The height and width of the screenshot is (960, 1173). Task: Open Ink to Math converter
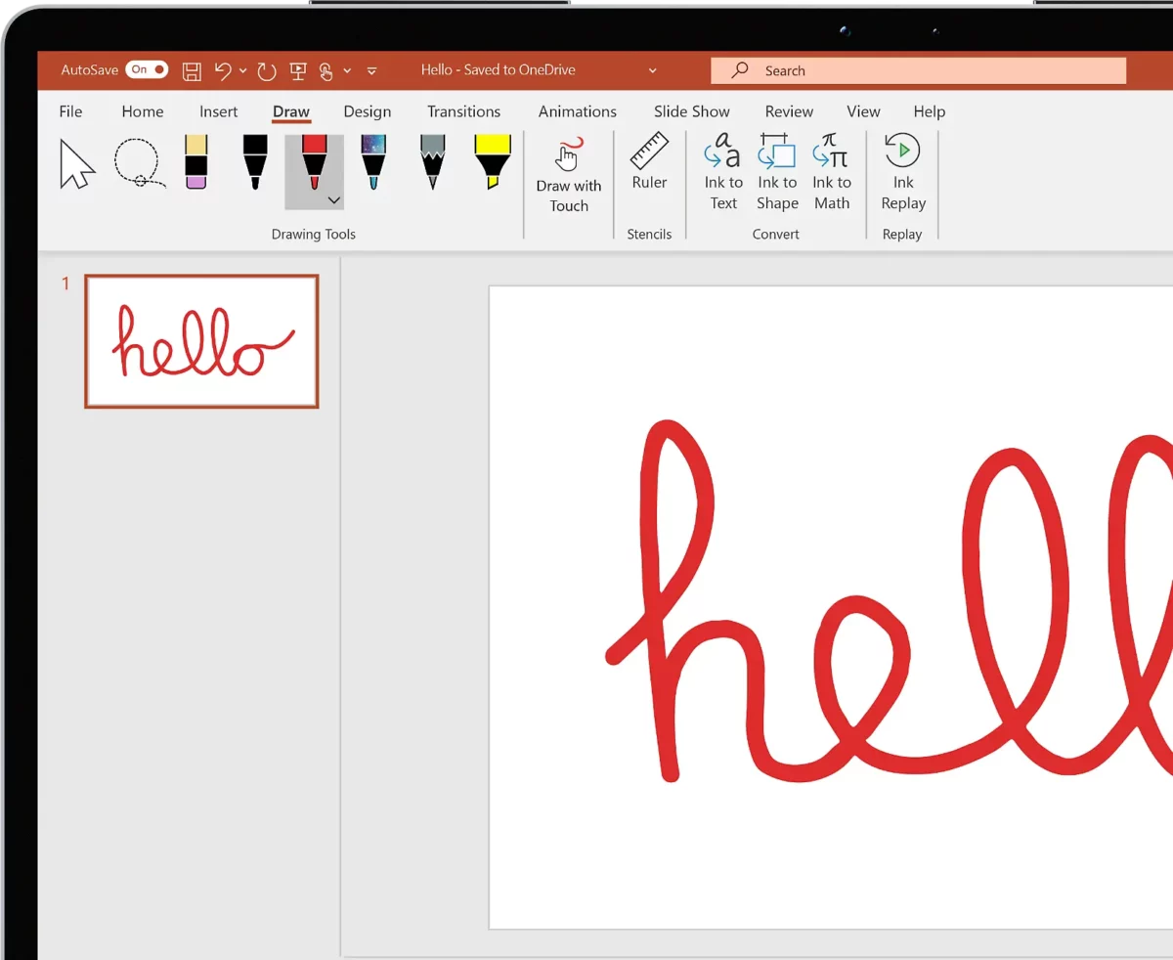click(x=832, y=173)
